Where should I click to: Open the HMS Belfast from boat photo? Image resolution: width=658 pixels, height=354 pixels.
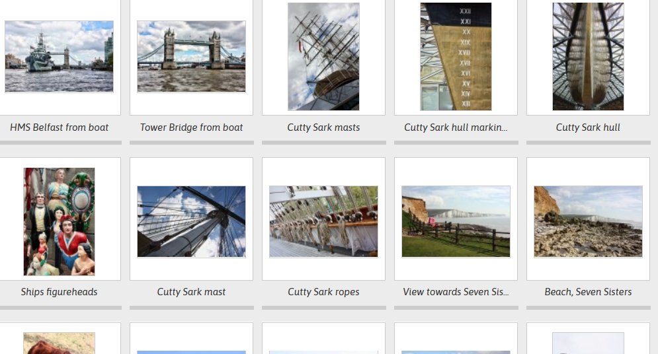click(59, 57)
